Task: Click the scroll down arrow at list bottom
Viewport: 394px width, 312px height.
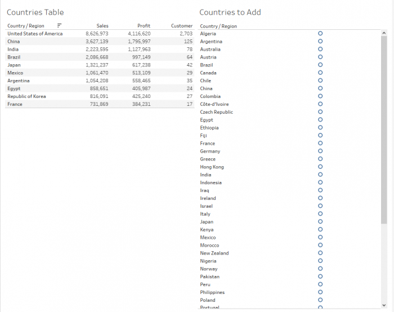Action: click(x=384, y=305)
